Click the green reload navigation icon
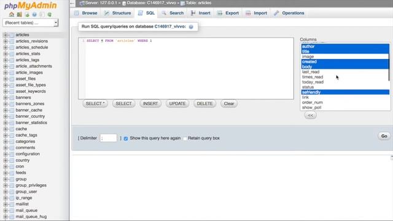This screenshot has width=393, height=221. [x=50, y=15]
